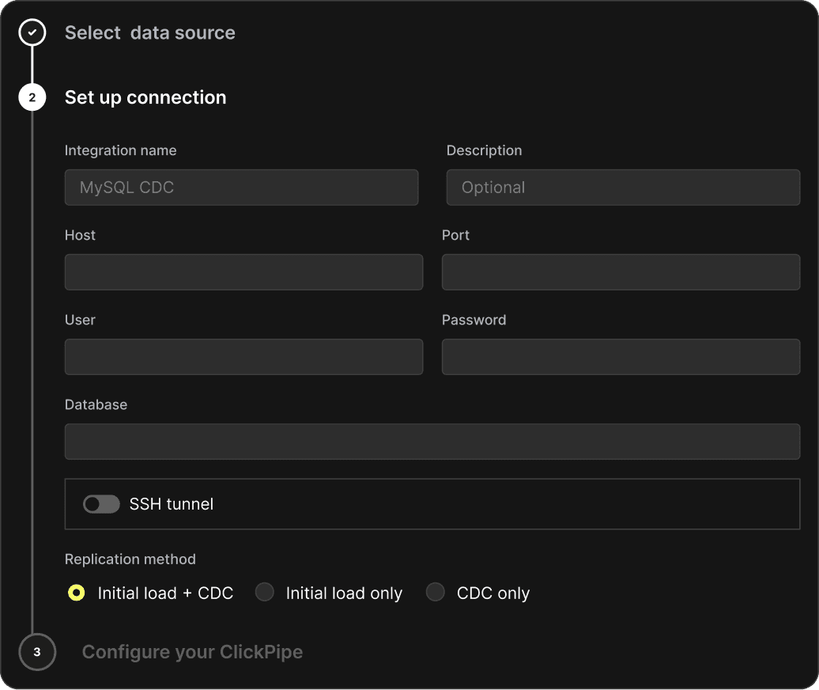The width and height of the screenshot is (819, 690).
Task: Click the Host label
Action: point(80,235)
